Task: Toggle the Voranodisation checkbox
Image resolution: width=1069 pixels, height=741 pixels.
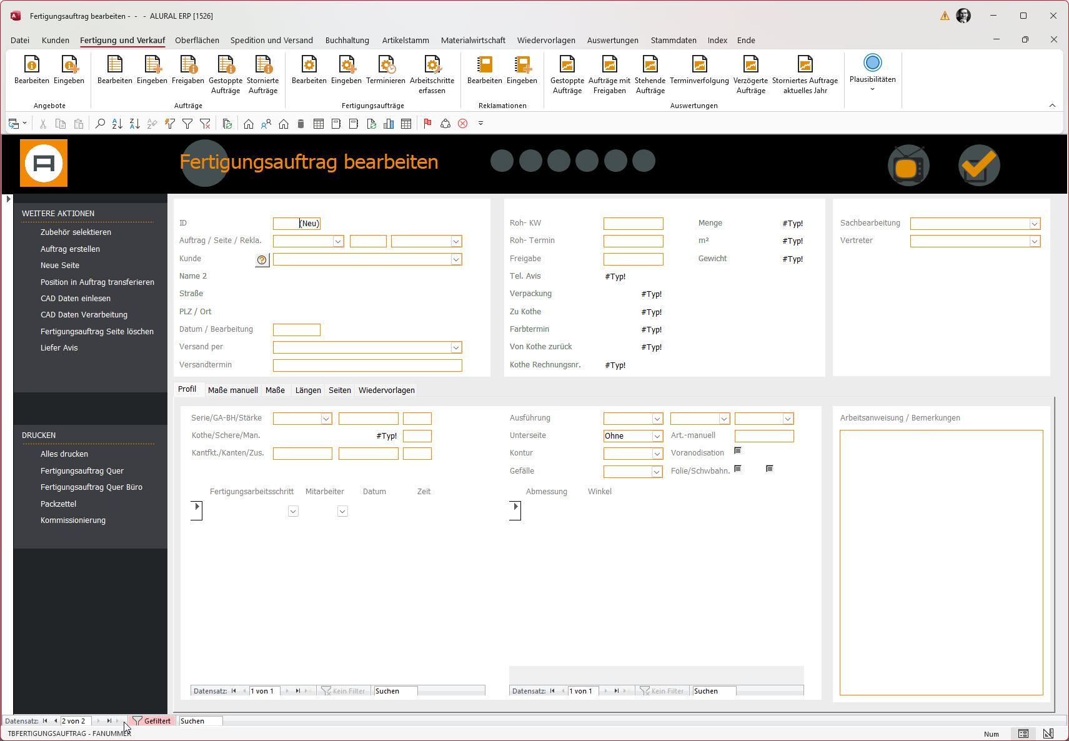Action: point(737,450)
